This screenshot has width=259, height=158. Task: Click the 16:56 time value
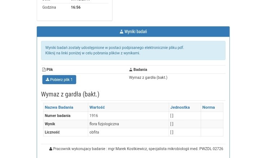coord(76,8)
